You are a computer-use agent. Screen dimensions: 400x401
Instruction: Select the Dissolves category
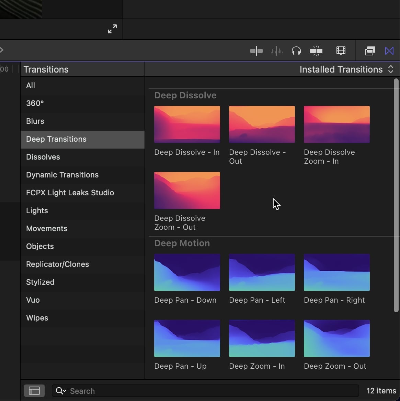tap(43, 157)
